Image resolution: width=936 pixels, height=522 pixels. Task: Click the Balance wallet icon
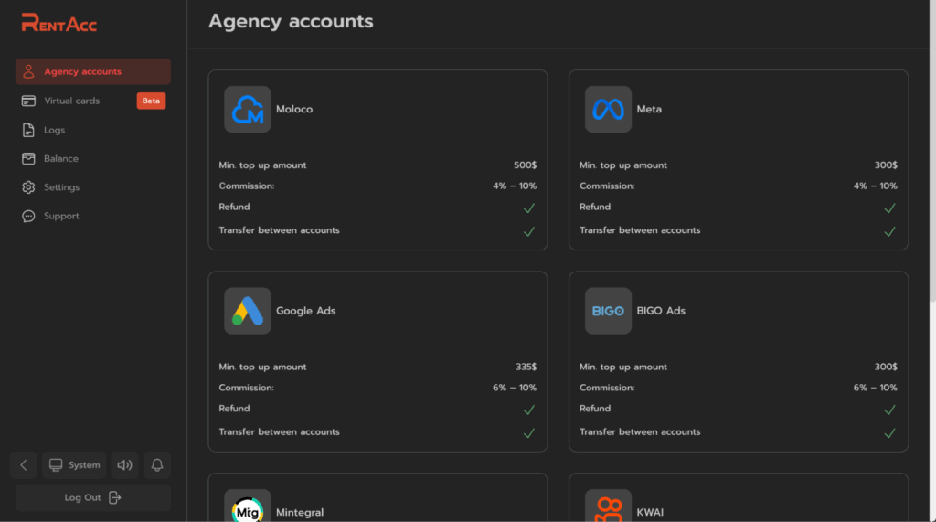coord(28,158)
